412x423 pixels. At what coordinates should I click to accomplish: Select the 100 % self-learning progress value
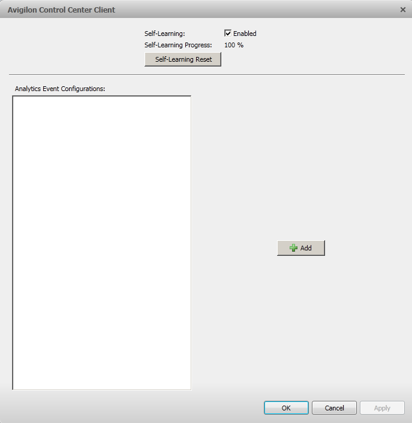tap(234, 45)
